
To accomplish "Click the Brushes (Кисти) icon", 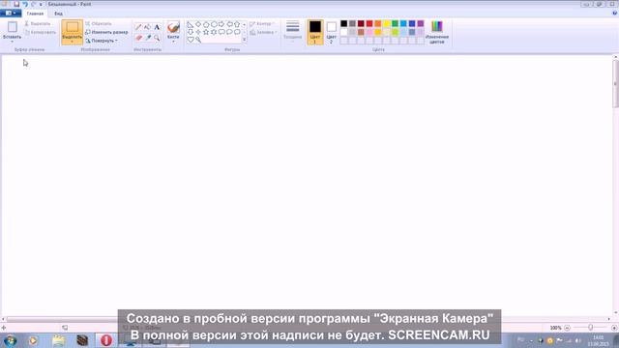I will [173, 27].
